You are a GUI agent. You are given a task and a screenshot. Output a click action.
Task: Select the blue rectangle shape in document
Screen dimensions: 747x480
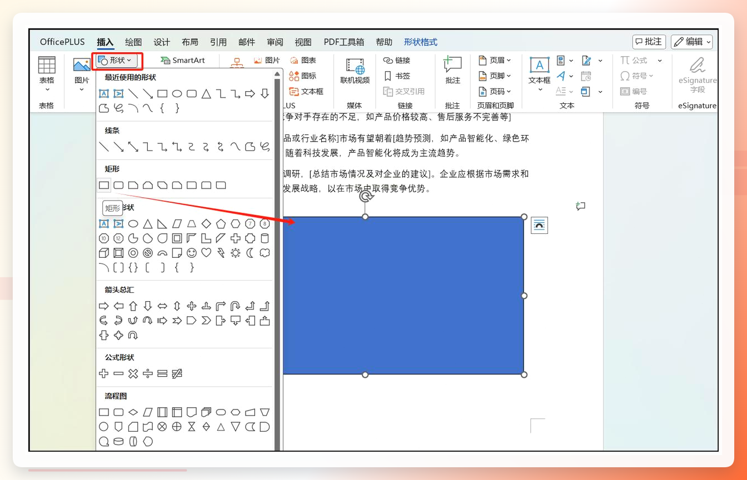[404, 296]
